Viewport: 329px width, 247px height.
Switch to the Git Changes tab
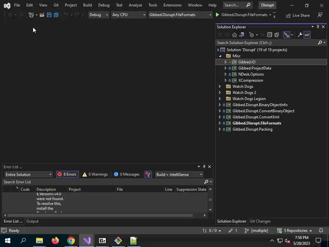coord(260,221)
